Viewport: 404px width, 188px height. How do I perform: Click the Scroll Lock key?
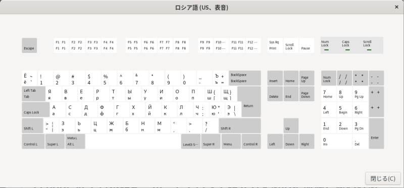[291, 45]
